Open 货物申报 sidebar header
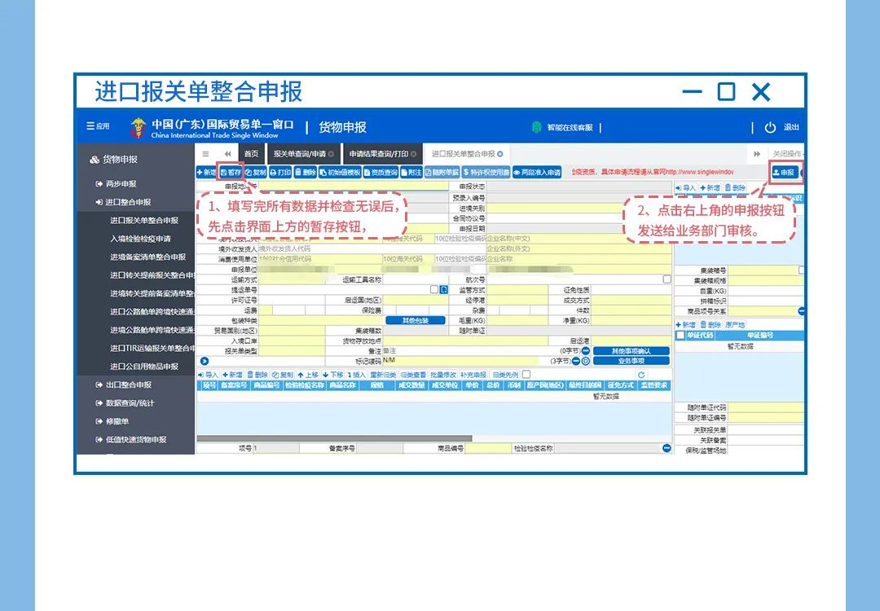880x611 pixels. (x=114, y=160)
